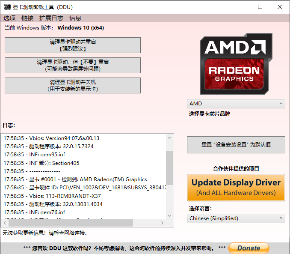Click 清理显卡驱动并关机 button
The image size is (290, 254).
click(x=73, y=85)
